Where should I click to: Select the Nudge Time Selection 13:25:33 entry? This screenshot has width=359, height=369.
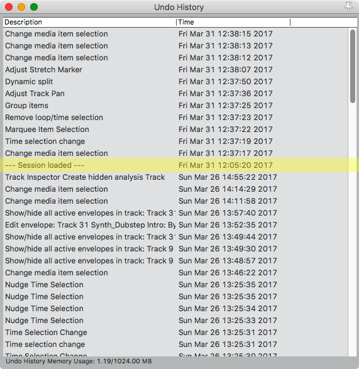click(175, 321)
